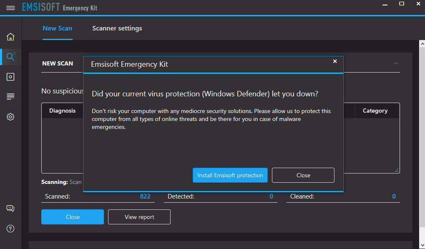425x249 pixels.
Task: Collapse the New Scan panel chevron
Action: pos(396,63)
